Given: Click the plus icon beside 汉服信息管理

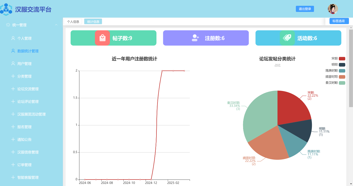Looking at the screenshot, I should coord(13,152).
